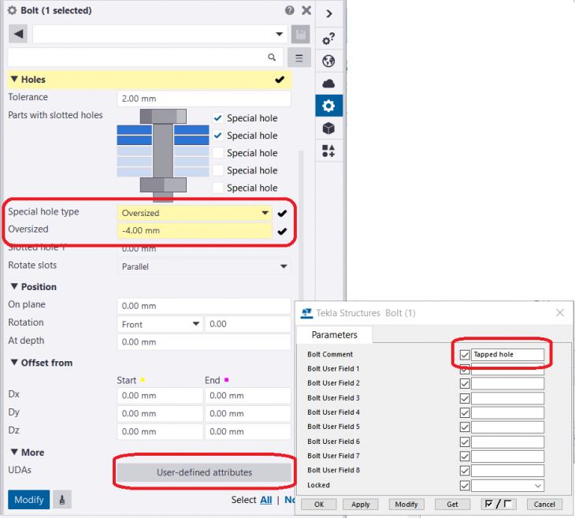Open the cloud side pane icon
Screen dimensions: 575x518
point(328,84)
